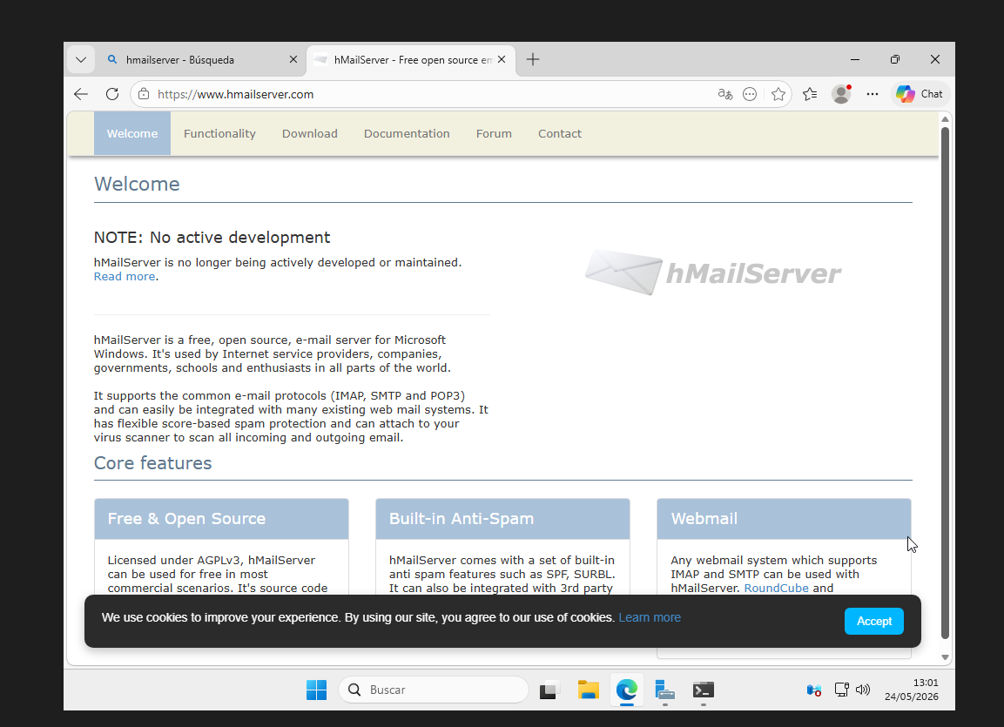Open the volume tray icon
Screen dimensions: 1004x727
click(863, 690)
